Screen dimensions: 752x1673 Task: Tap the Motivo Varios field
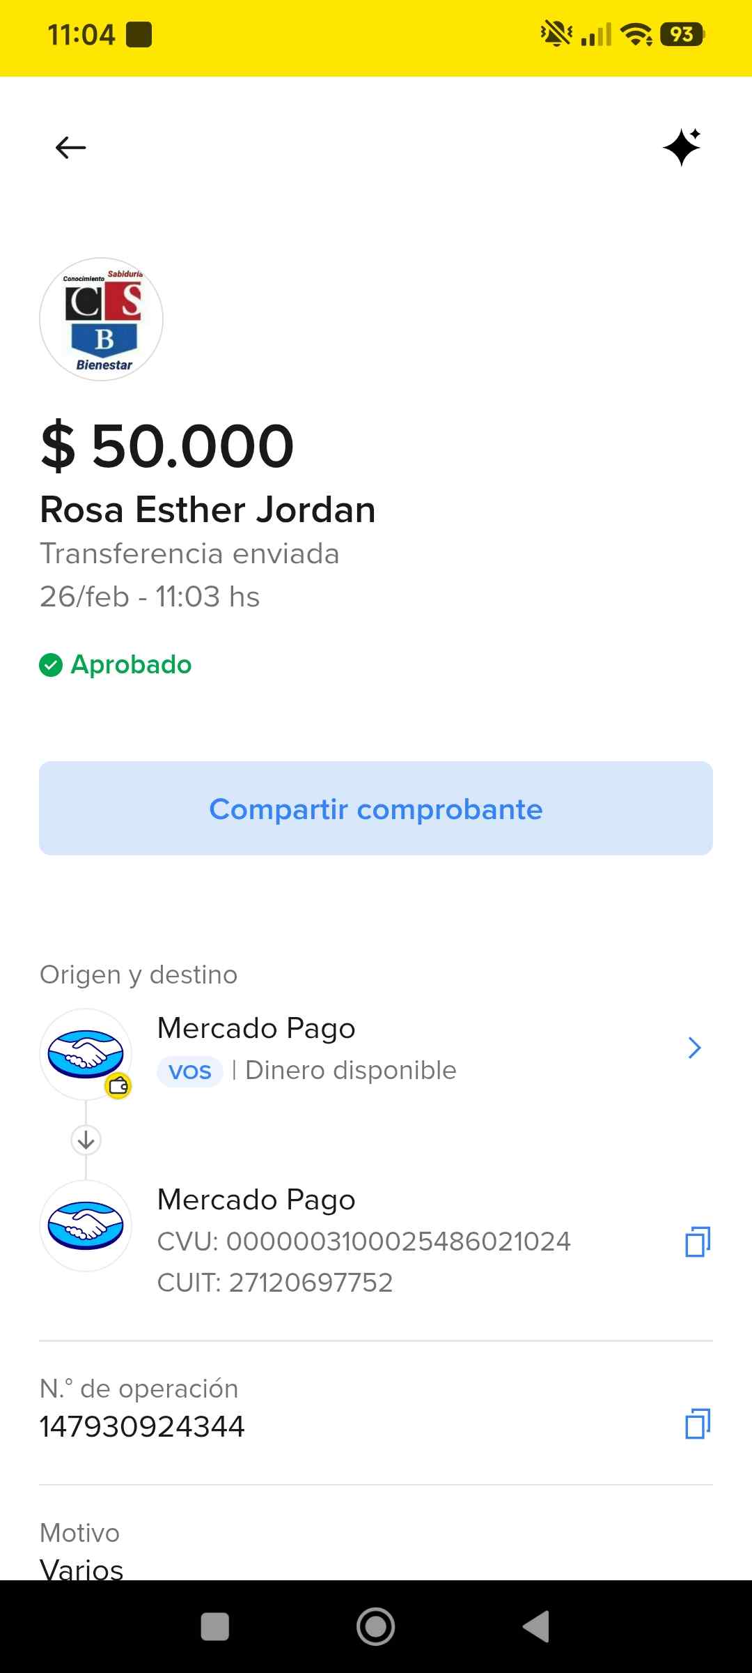click(x=81, y=1561)
